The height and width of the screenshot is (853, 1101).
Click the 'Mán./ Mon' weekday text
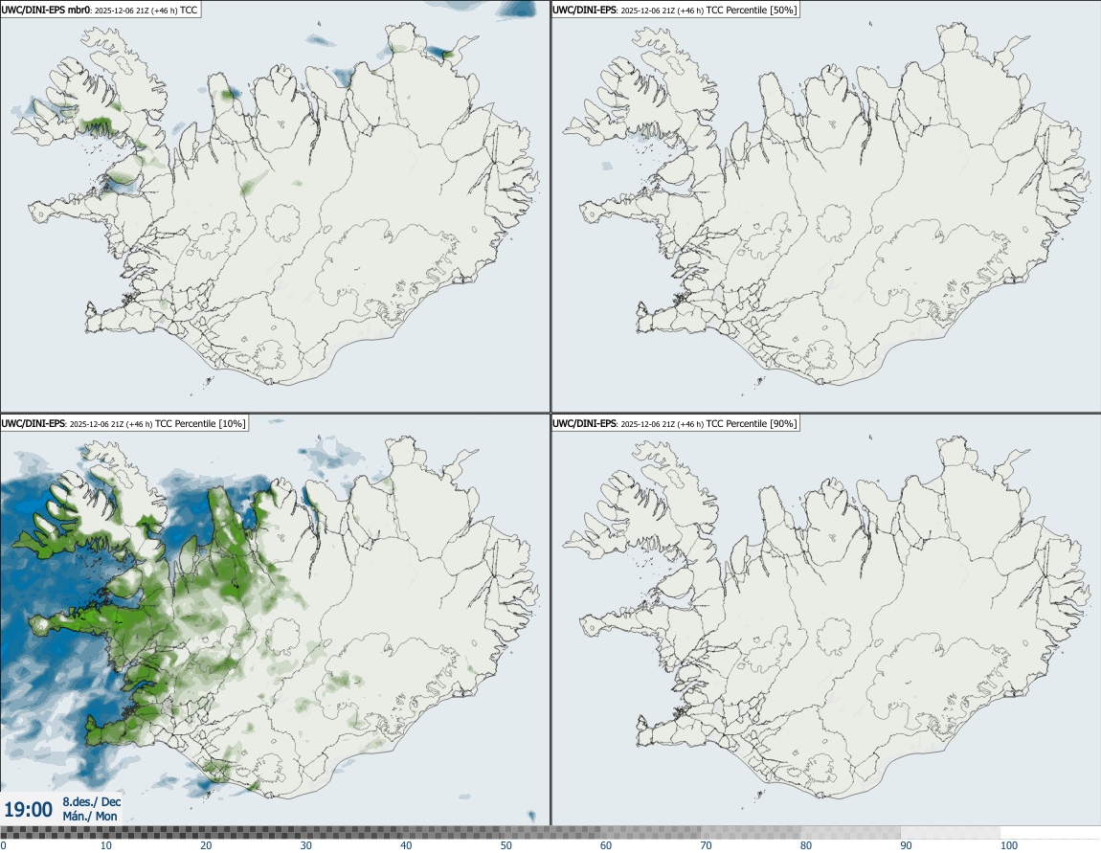90,817
